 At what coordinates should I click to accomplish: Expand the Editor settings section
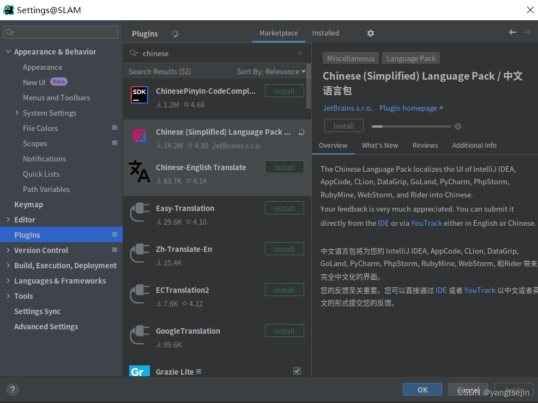tap(8, 219)
